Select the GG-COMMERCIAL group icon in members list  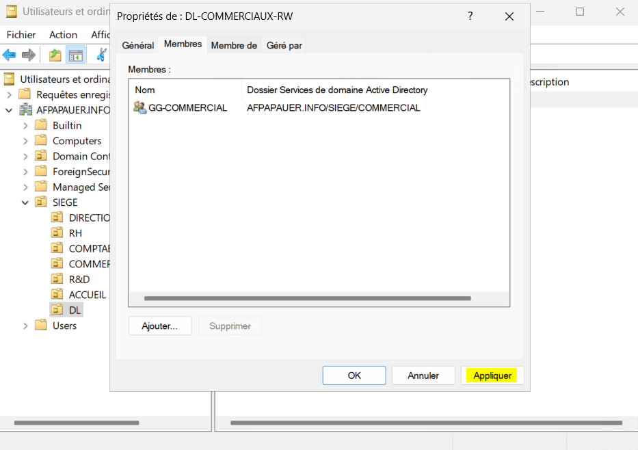(140, 107)
